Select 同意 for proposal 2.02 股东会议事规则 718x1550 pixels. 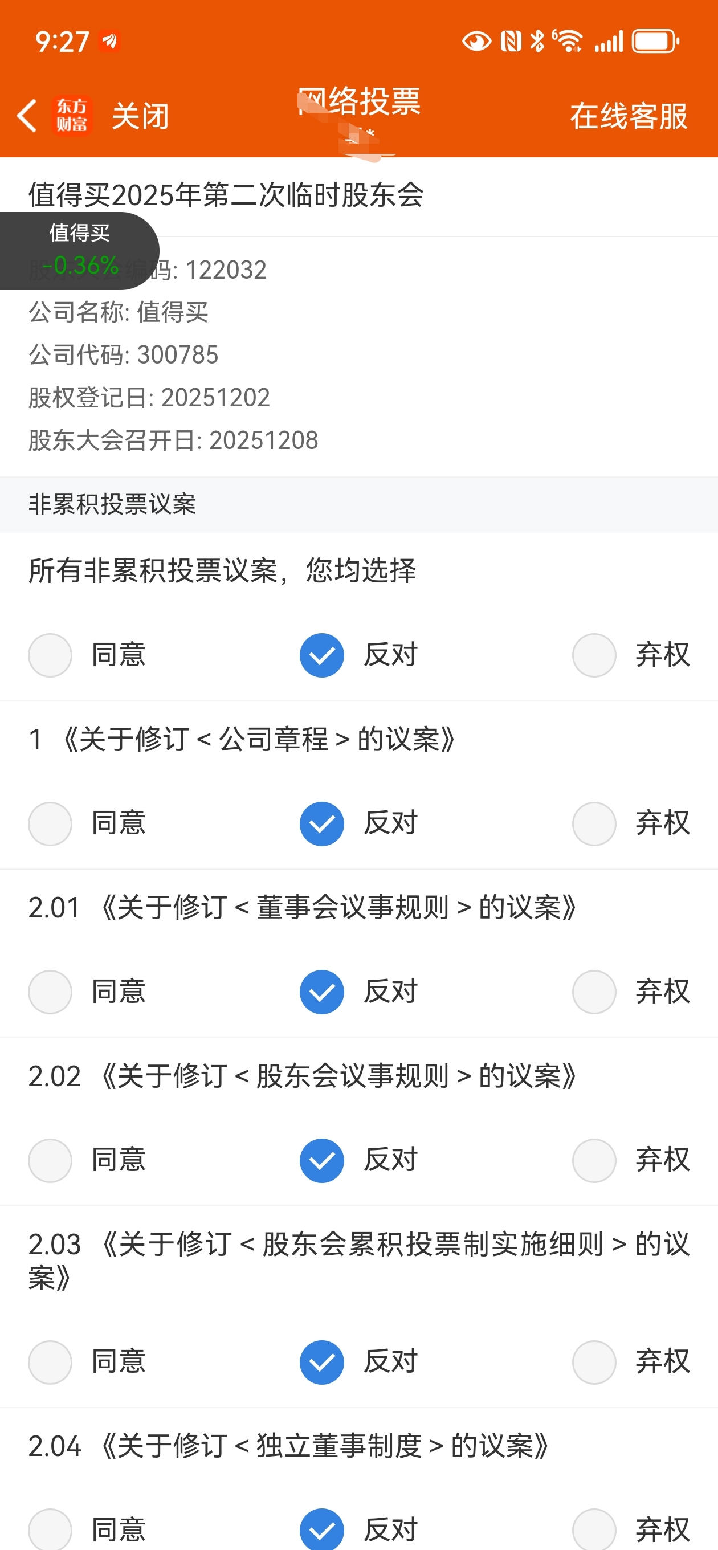pyautogui.click(x=51, y=1161)
